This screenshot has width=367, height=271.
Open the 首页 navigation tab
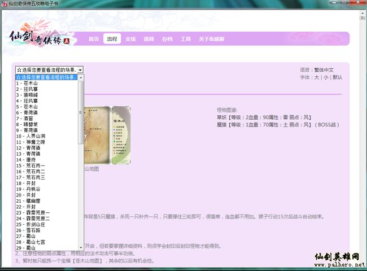[x=94, y=39]
